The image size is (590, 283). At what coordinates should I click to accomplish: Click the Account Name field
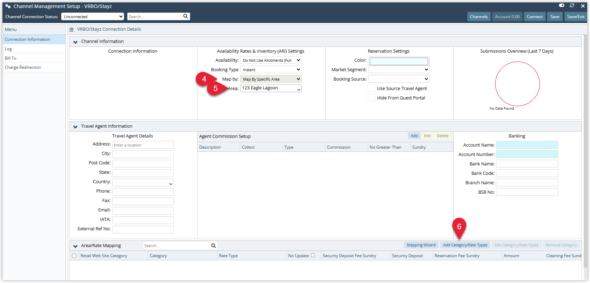(527, 145)
